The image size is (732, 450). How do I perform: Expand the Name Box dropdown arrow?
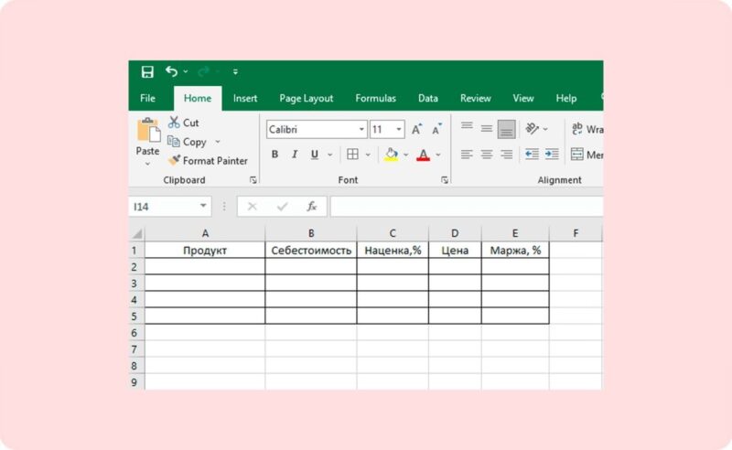click(203, 206)
